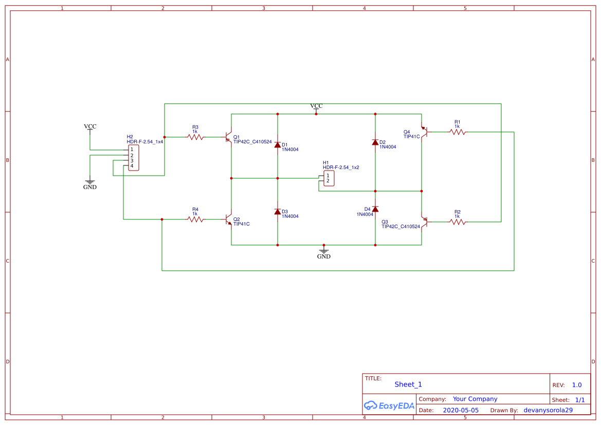Viewport: 601px width, 425px height.
Task: Click the EasyEDA logo in title block
Action: tap(389, 405)
